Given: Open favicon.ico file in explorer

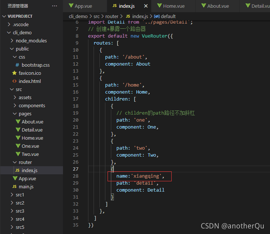Looking at the screenshot, I should tap(30, 73).
